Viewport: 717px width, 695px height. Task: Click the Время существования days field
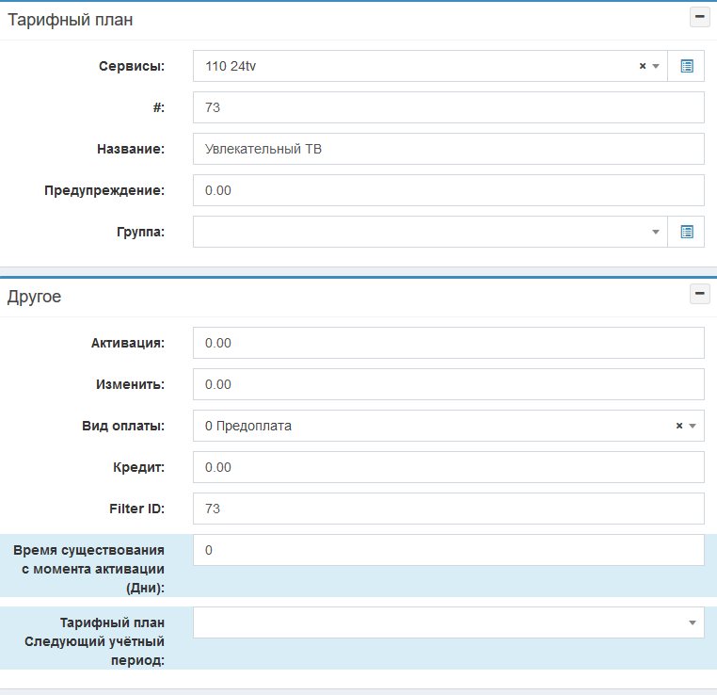tap(448, 550)
